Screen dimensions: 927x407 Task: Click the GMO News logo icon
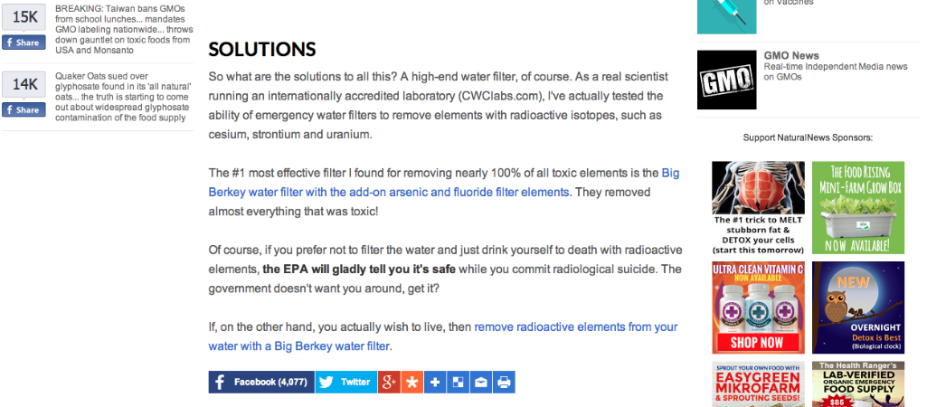click(726, 80)
